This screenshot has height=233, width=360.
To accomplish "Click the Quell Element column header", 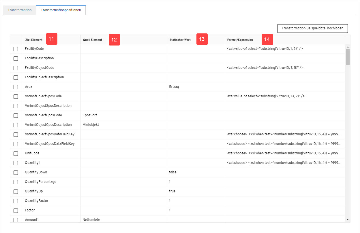I will (92, 40).
